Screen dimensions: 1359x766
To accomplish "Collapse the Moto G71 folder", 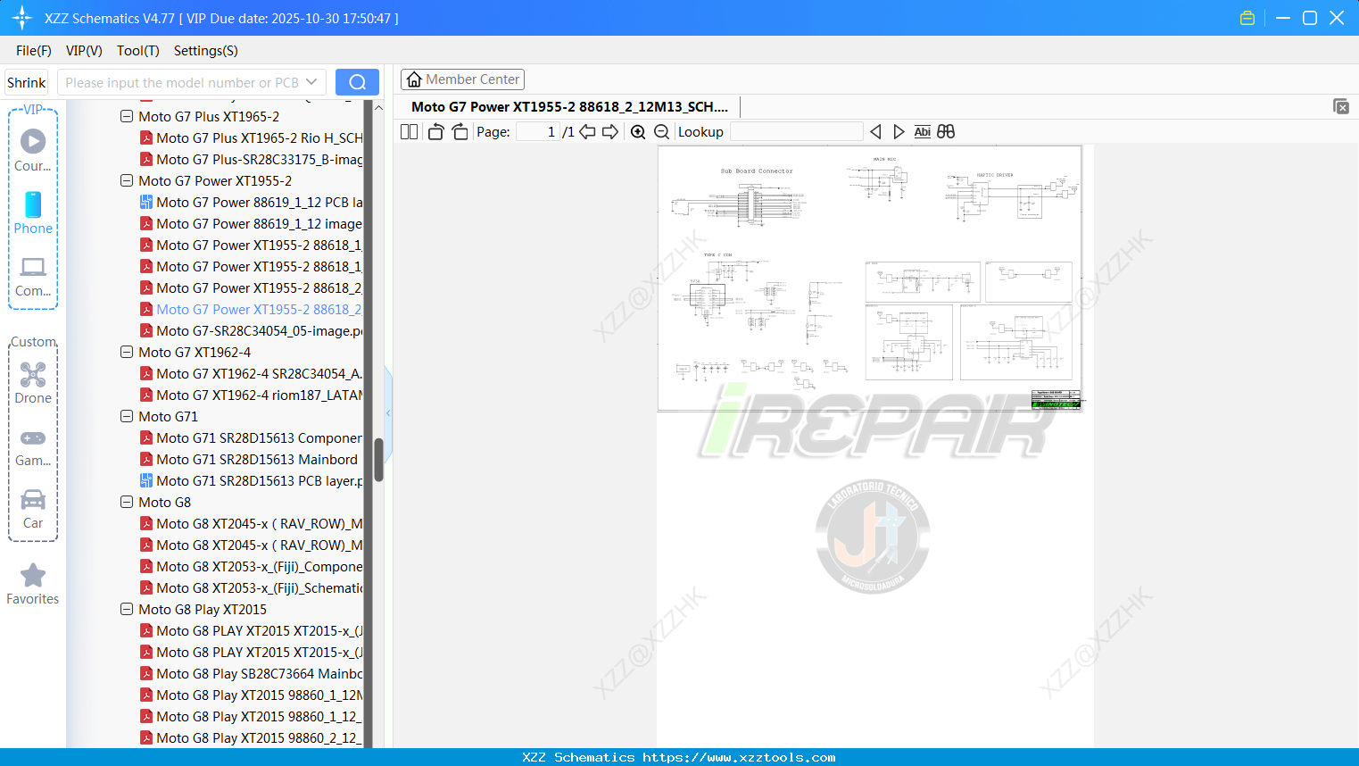I will click(127, 417).
